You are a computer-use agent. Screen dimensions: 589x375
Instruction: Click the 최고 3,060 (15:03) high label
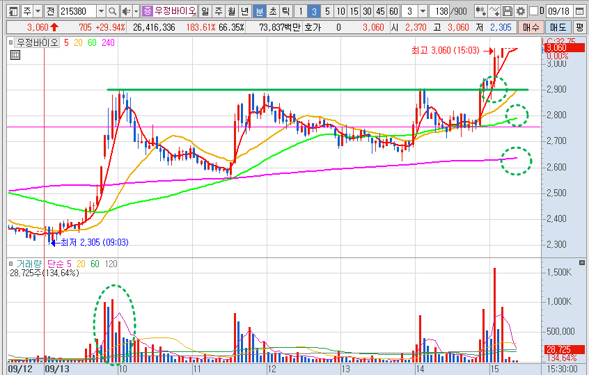[446, 50]
